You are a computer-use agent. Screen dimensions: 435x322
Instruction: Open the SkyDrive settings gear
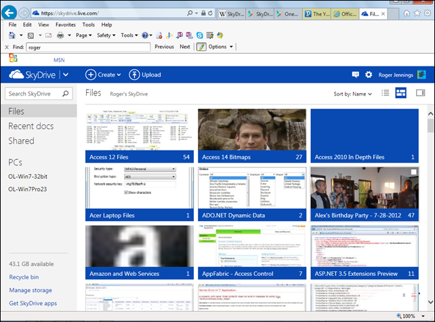click(369, 75)
